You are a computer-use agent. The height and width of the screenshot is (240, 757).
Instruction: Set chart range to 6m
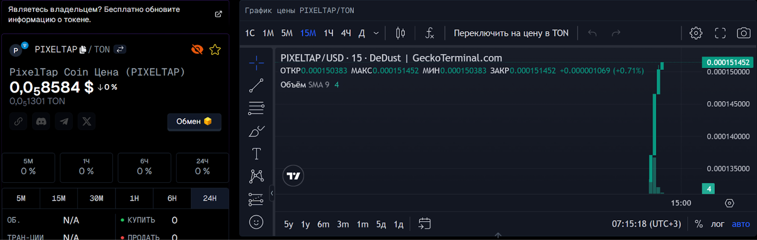[324, 224]
